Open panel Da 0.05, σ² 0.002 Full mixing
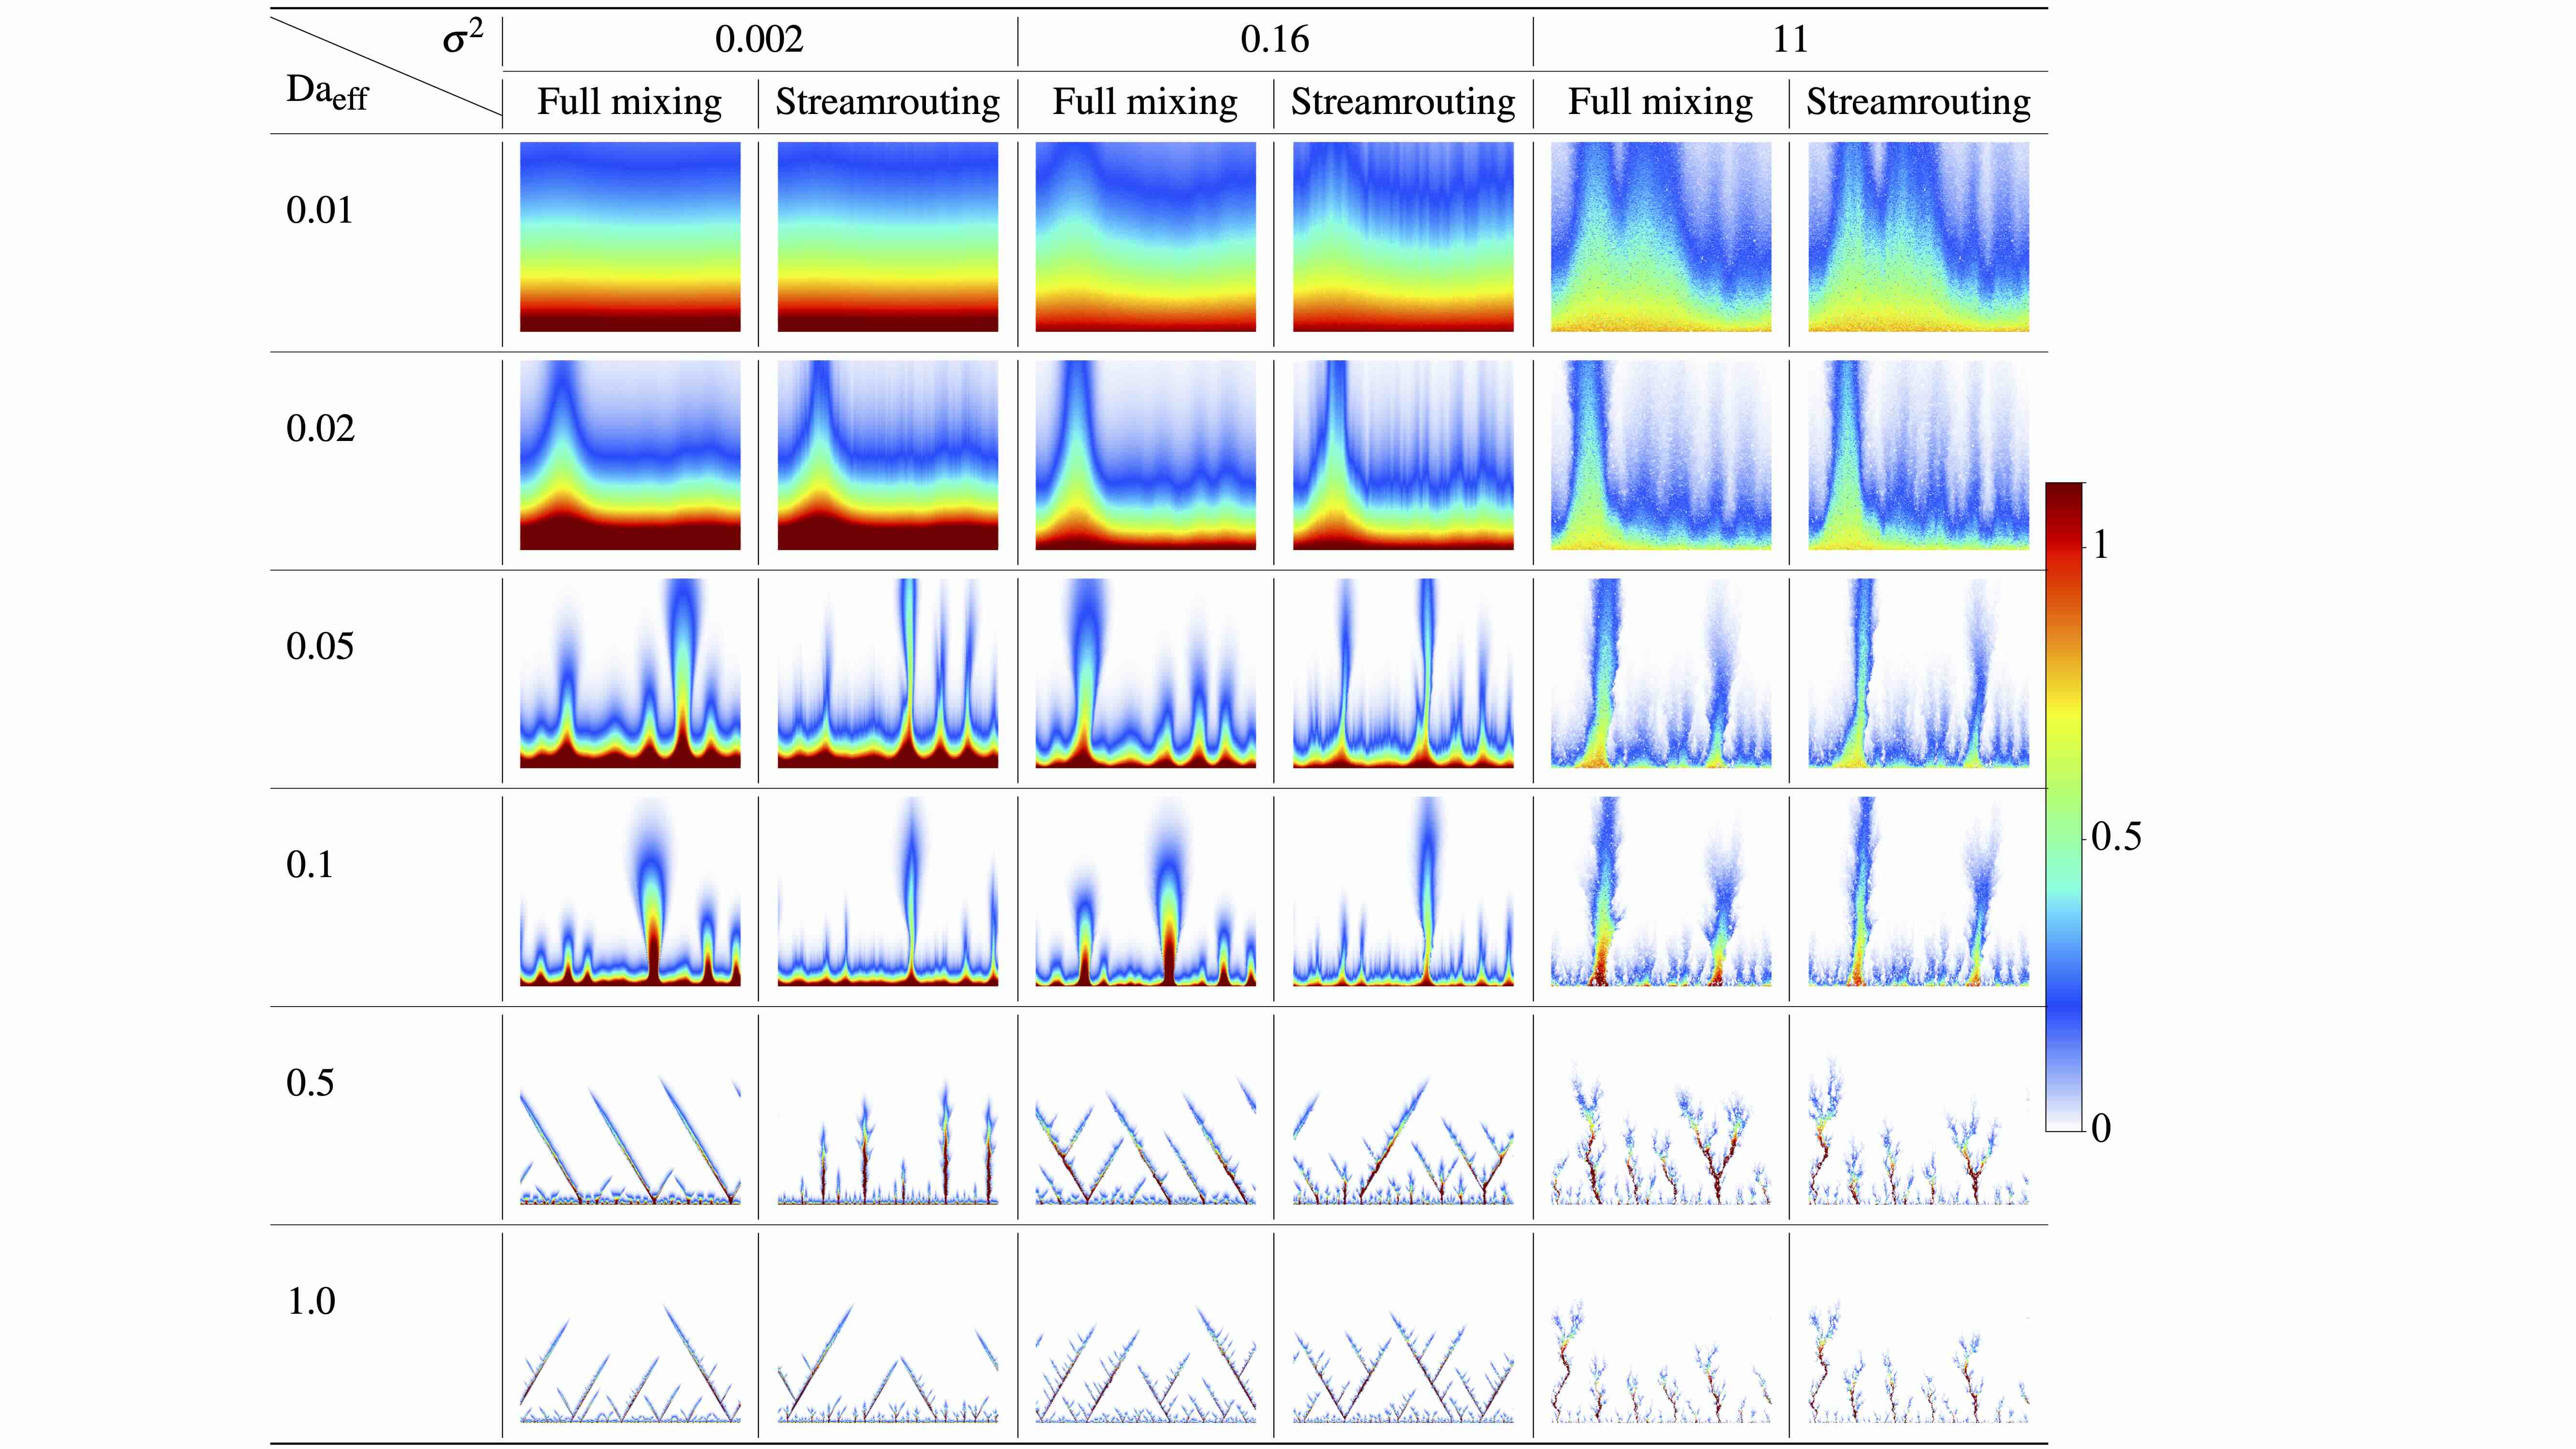This screenshot has width=2576, height=1449. tap(630, 673)
